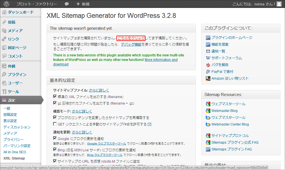This screenshot has height=170, width=285.
Task: Open Bing ウェブマスターツール inline link
Action: [105, 155]
